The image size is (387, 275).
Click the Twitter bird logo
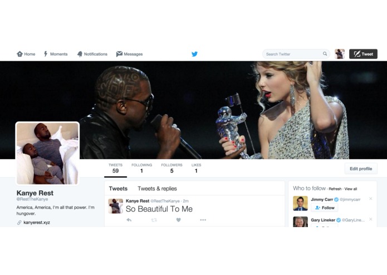coord(194,54)
